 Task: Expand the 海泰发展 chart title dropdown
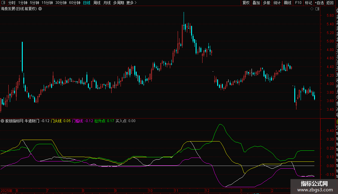pyautogui.click(x=40, y=9)
